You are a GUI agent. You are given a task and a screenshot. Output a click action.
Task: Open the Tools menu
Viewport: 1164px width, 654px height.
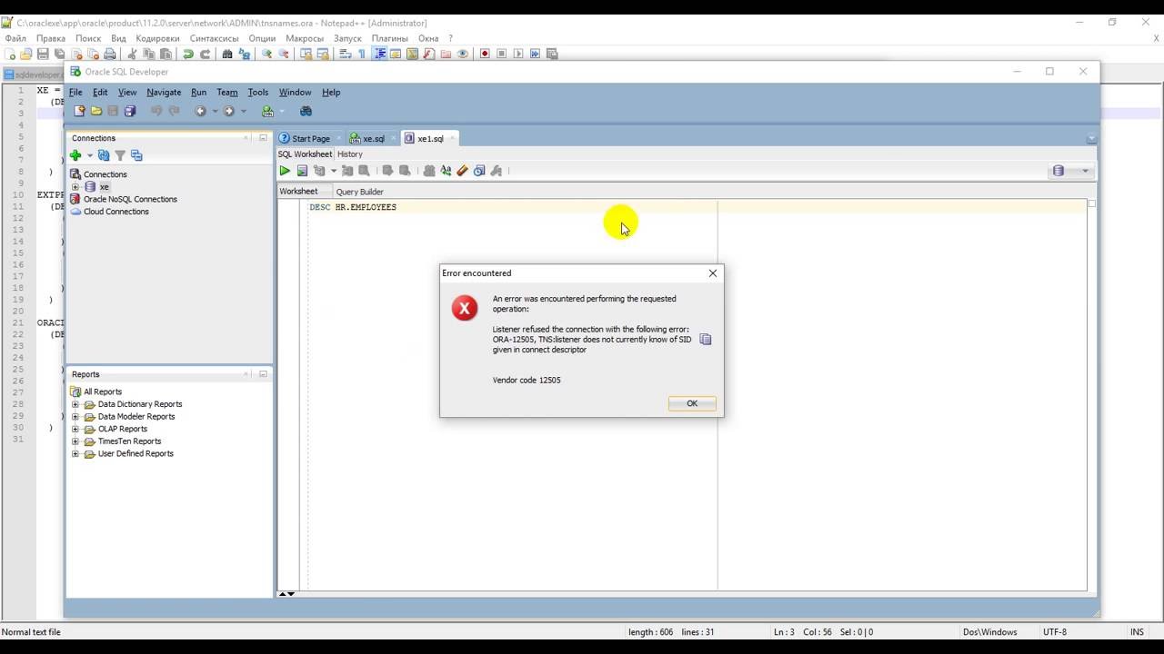258,92
